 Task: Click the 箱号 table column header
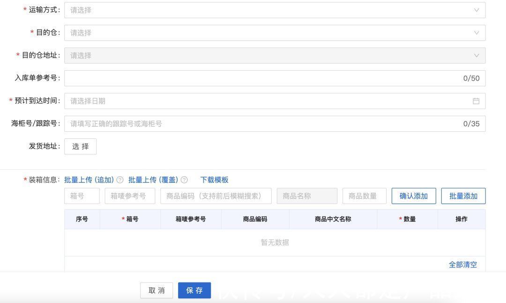pos(130,219)
